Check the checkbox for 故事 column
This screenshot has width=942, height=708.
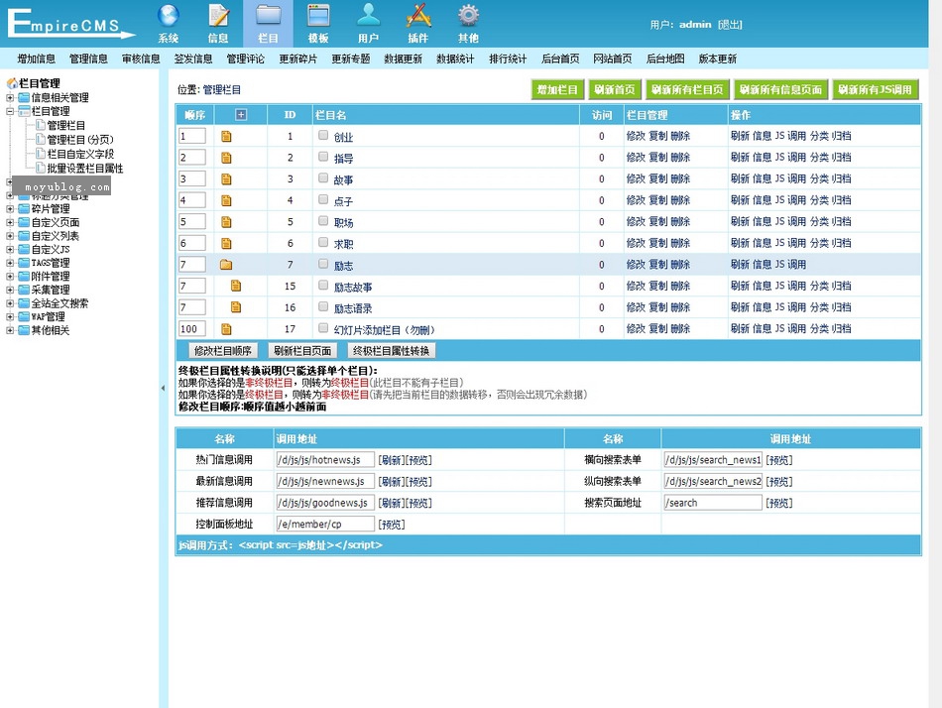pos(323,177)
